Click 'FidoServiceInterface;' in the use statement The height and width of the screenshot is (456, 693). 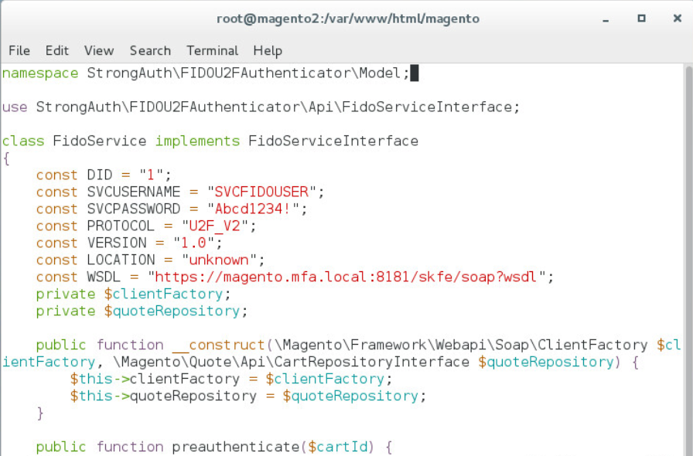(431, 107)
